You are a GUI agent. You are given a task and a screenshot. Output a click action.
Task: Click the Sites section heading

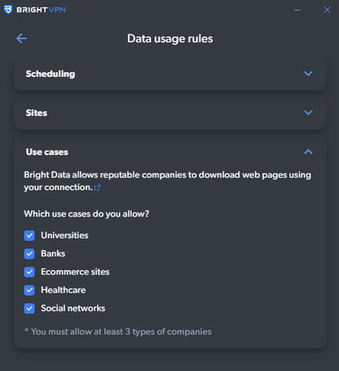pos(36,113)
